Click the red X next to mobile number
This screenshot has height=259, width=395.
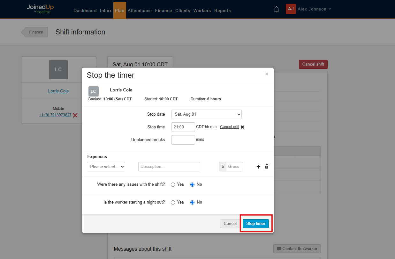(x=75, y=115)
